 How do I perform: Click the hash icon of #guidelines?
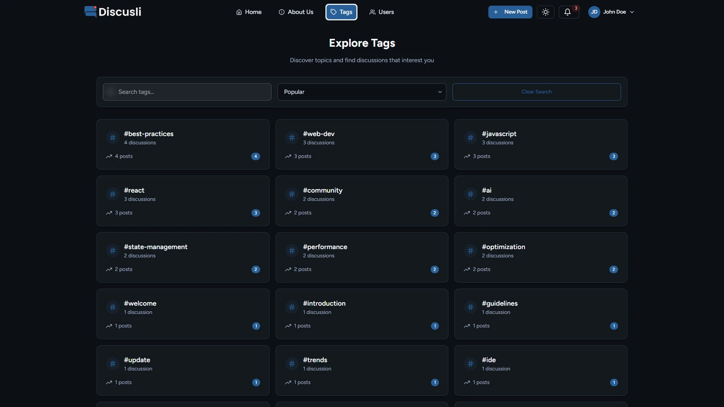point(470,308)
